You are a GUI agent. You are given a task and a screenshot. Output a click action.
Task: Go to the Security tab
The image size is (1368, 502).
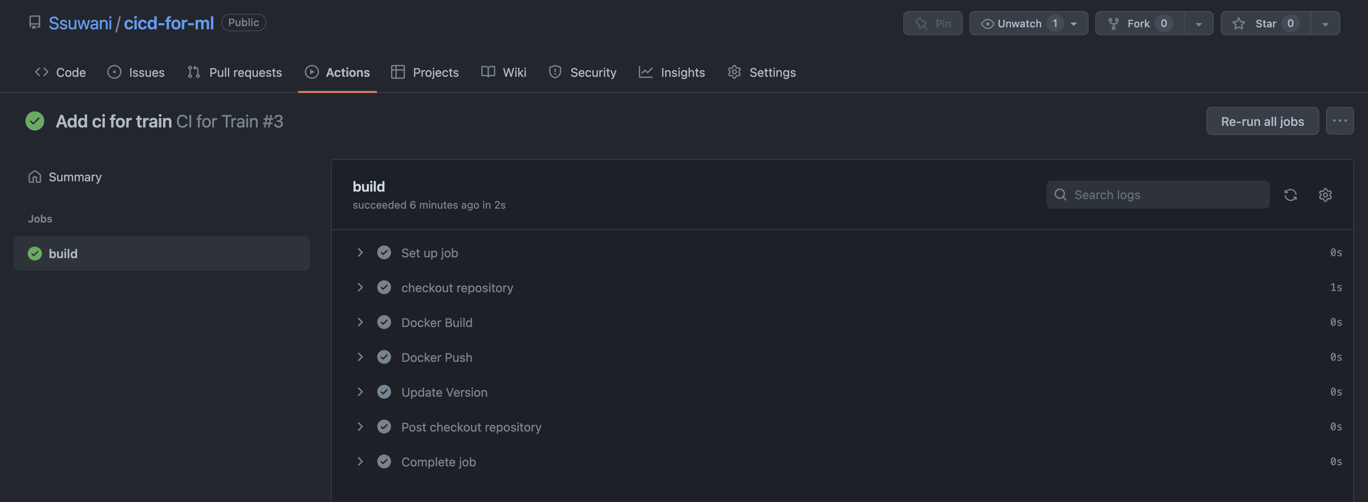(583, 72)
